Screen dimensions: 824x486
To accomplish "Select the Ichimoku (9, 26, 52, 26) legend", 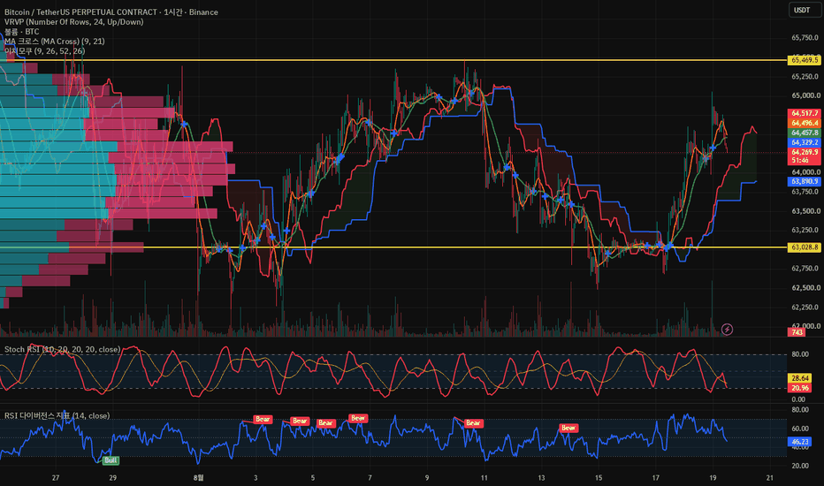I will click(x=45, y=51).
